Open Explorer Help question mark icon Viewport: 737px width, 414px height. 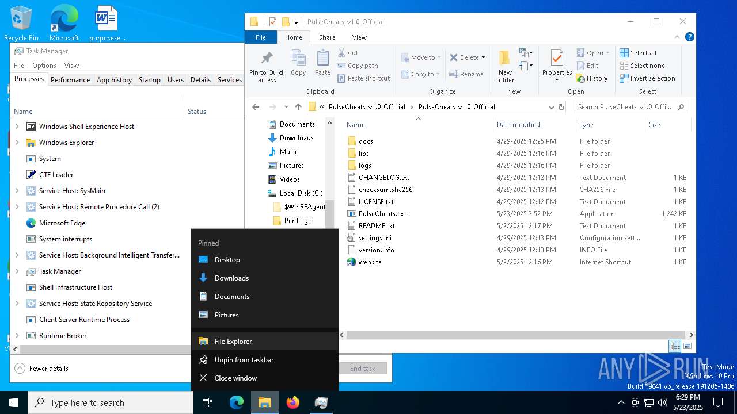click(689, 37)
